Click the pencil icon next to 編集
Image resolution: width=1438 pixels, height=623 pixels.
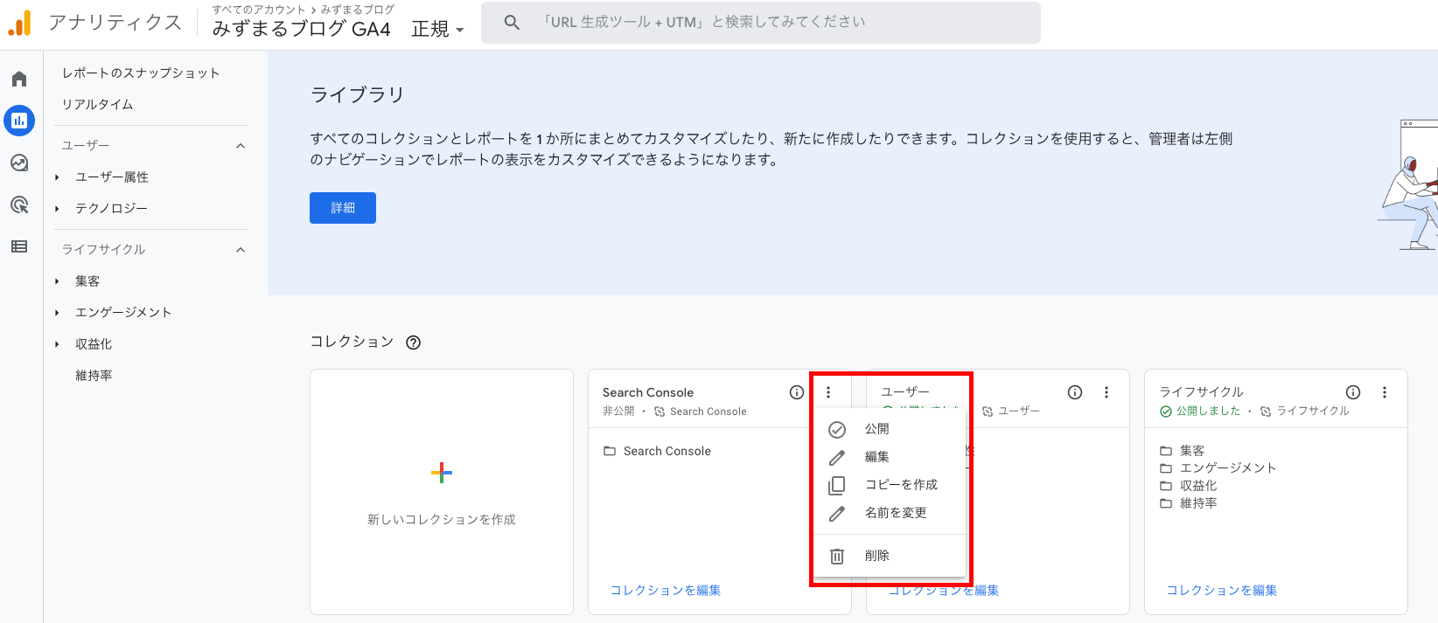(837, 458)
